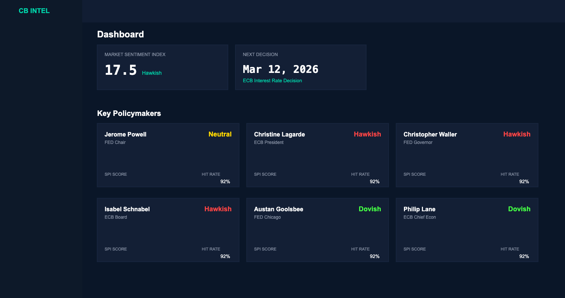565x298 pixels.
Task: Click the Market Sentiment Index panel
Action: coord(163,67)
